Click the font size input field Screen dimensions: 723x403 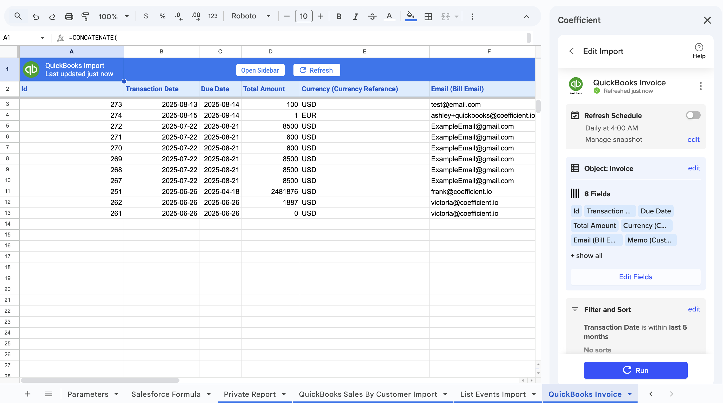tap(303, 16)
